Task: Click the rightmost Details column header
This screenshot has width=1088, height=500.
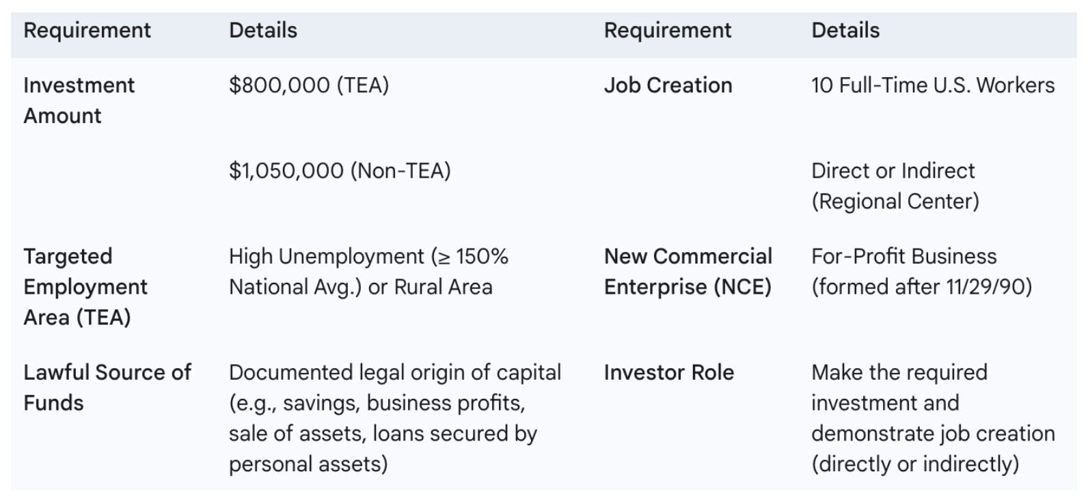Action: coord(845,30)
